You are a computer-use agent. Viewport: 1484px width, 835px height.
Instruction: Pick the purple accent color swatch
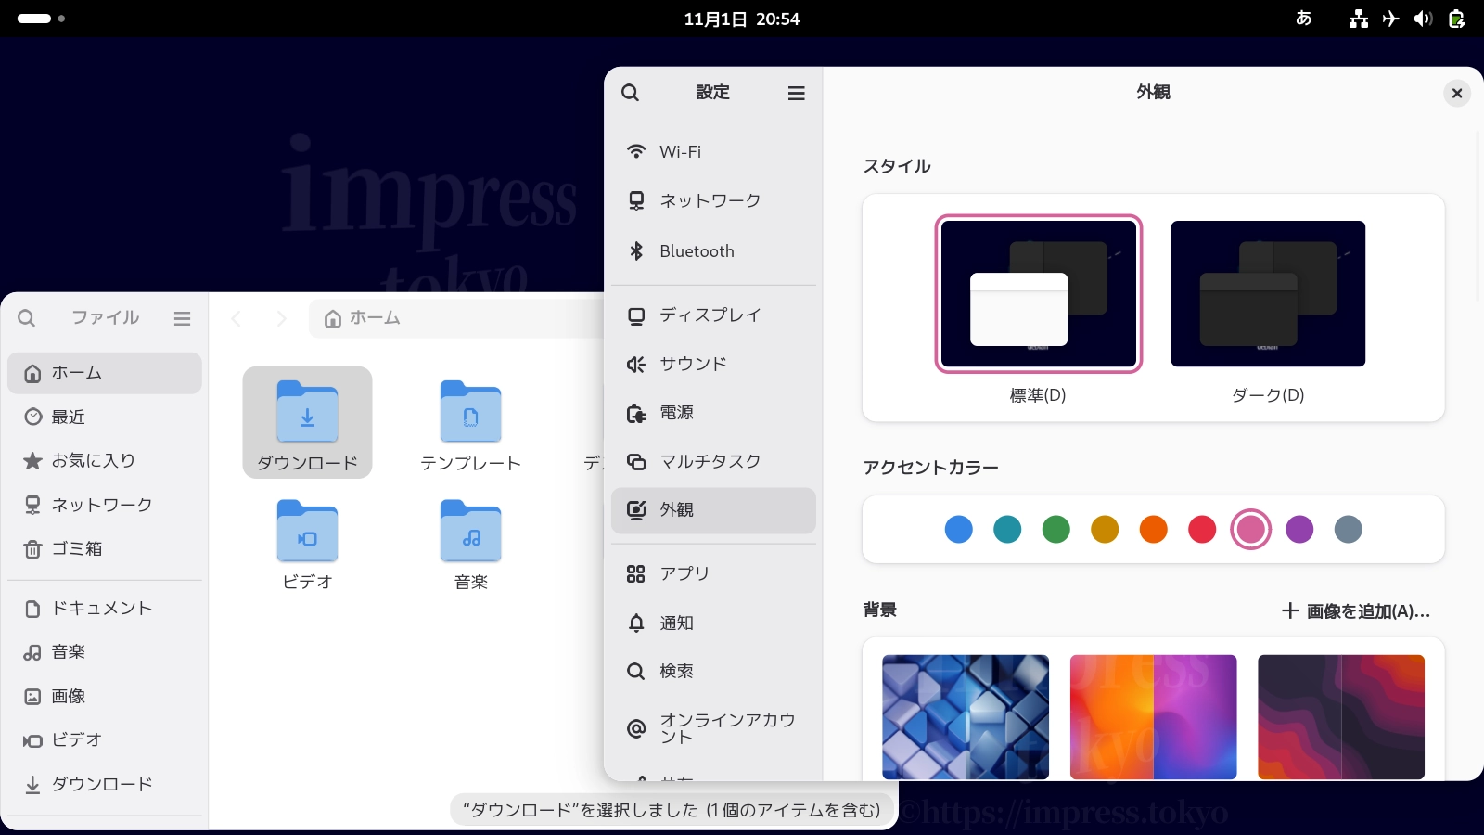(1299, 530)
